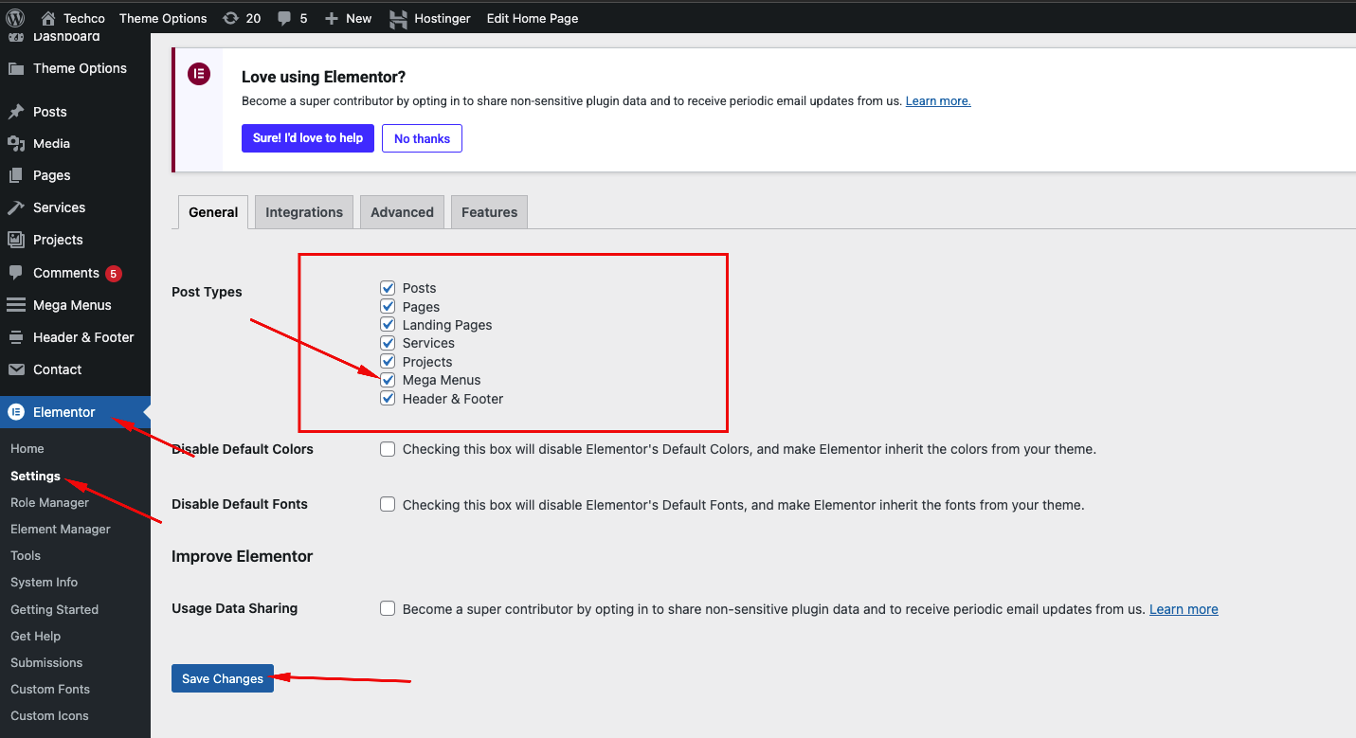Click the Posts pin icon in sidebar
Viewport: 1356px width, 738px height.
point(16,112)
